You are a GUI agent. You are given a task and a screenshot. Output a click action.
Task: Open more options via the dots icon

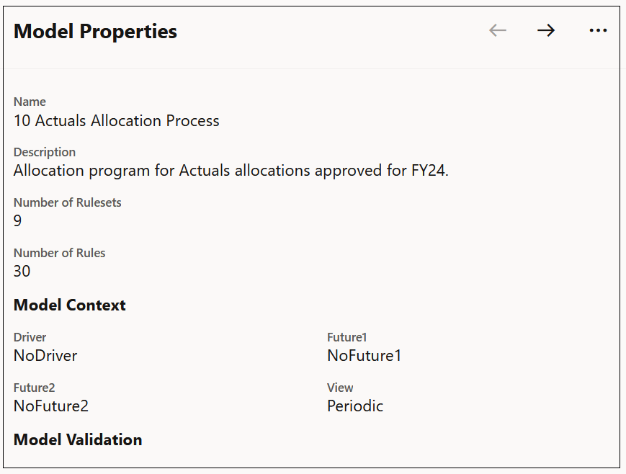(598, 30)
